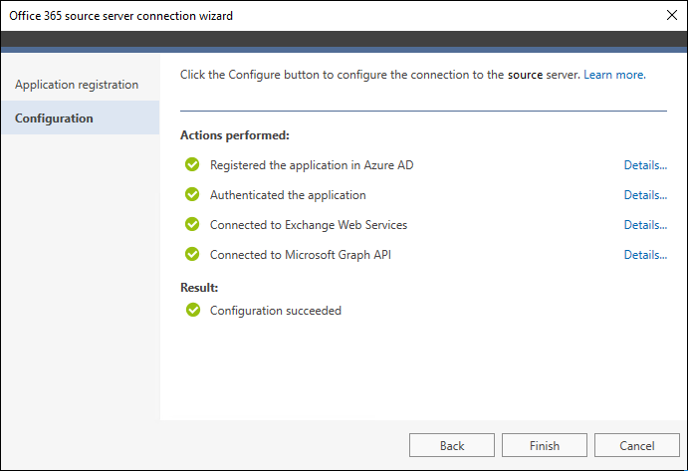View Details for Microsoft Graph API connection
The image size is (688, 471).
(x=645, y=255)
